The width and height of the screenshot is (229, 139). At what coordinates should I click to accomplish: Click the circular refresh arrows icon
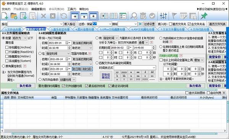[64, 16]
